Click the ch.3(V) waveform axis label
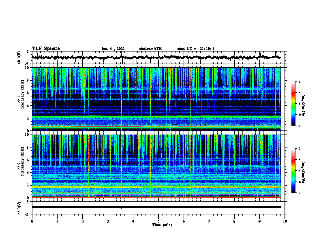The image size is (321, 248). [x=19, y=208]
